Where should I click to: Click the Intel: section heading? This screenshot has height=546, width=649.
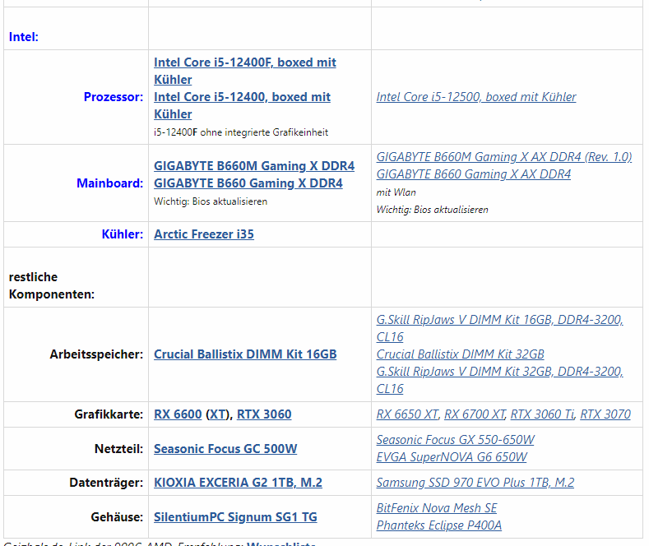[x=24, y=37]
